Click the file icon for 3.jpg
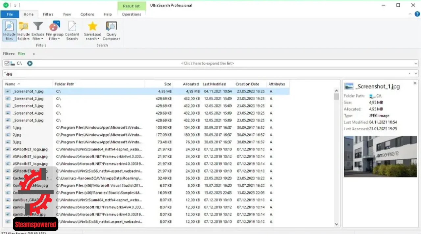 (8, 142)
